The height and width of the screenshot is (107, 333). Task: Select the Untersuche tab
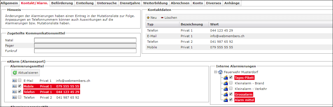coord(107,3)
